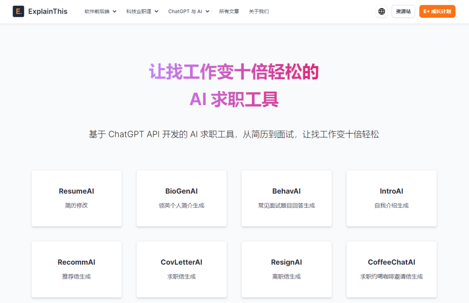469x303 pixels.
Task: Click the heading AI 求职工具
Action: coord(234,100)
